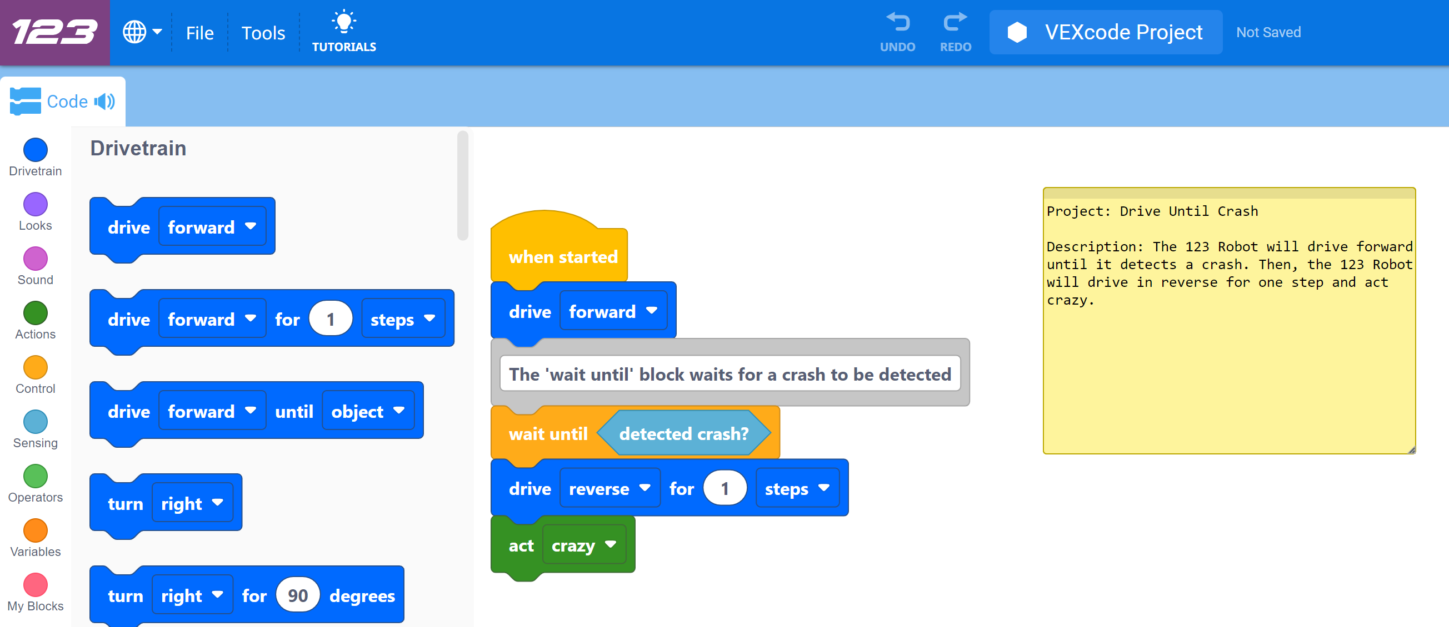Open the File menu
This screenshot has height=627, width=1449.
tap(199, 33)
